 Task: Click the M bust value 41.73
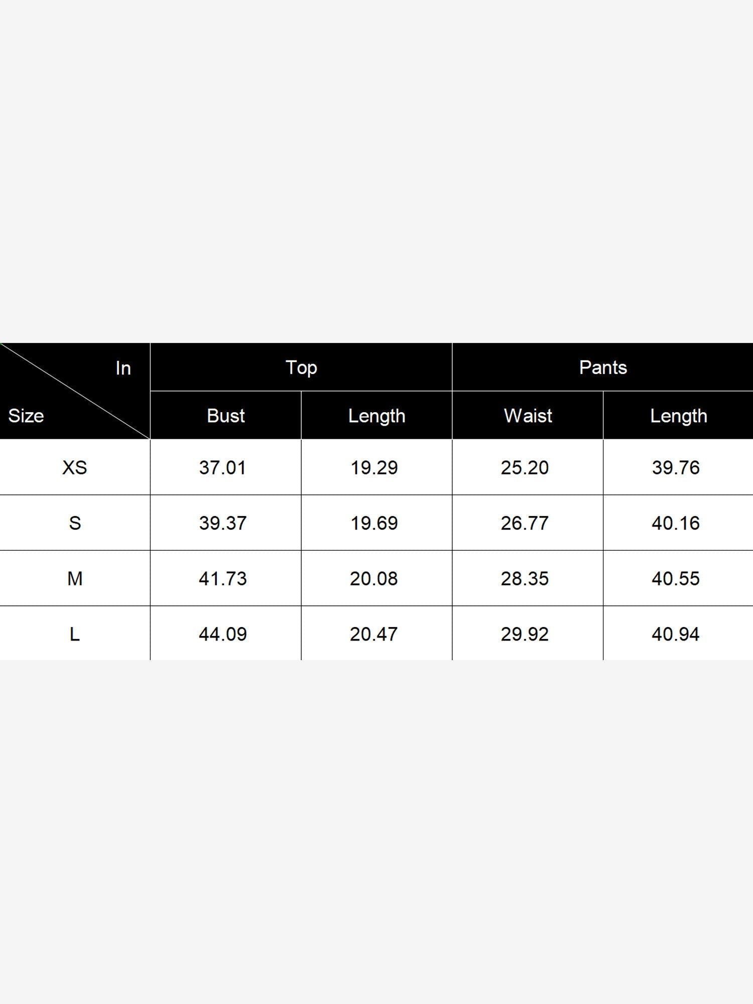[x=222, y=578]
